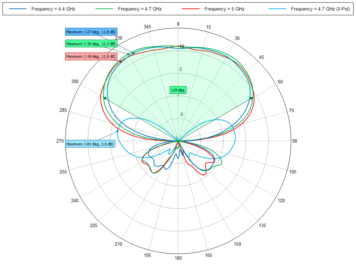Click the Maximum: (-30 deg, 12.2 dB) green annotation
Image resolution: width=356 pixels, height=265 pixels.
pos(90,44)
